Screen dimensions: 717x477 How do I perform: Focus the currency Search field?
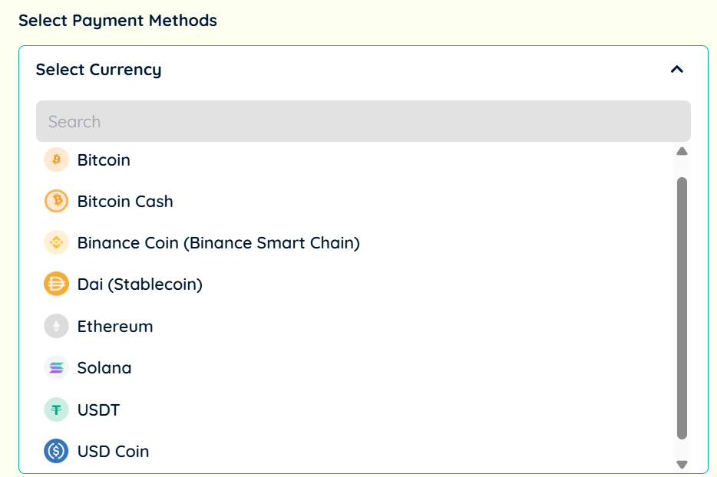362,121
